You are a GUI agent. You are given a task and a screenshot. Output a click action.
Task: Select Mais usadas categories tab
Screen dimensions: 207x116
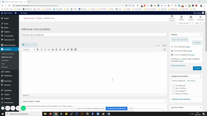click(x=191, y=81)
